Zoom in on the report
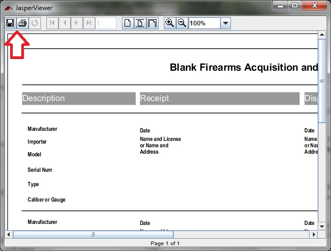331x251 pixels. click(169, 23)
